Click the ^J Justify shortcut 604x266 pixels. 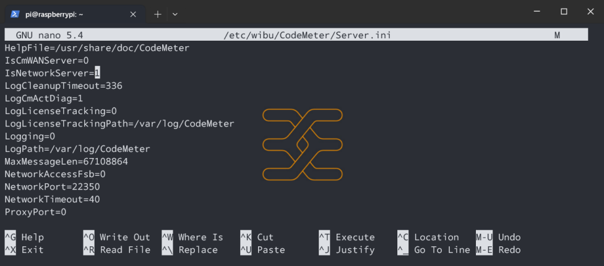coord(347,250)
